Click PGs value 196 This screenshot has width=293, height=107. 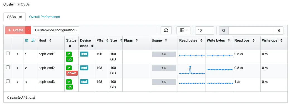pos(99,54)
